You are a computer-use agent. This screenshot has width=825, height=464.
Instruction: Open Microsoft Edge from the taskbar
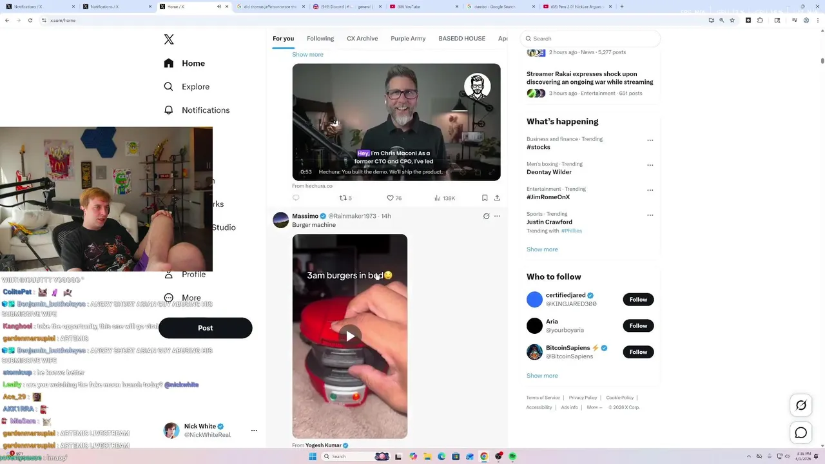[x=442, y=456]
